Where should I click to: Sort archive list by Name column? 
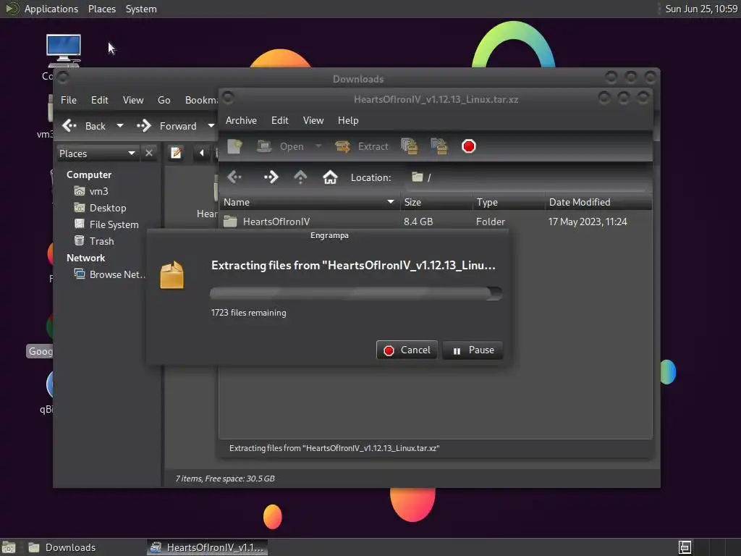pyautogui.click(x=310, y=203)
